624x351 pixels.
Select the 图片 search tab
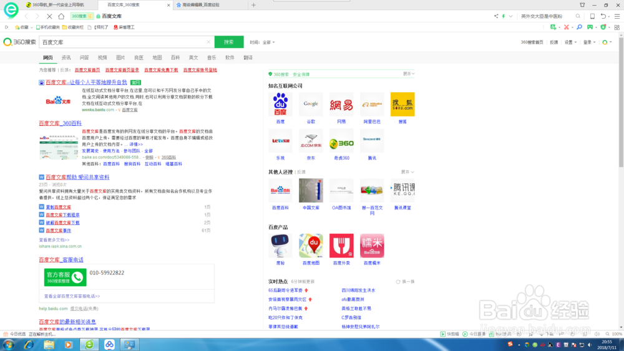[x=120, y=57]
